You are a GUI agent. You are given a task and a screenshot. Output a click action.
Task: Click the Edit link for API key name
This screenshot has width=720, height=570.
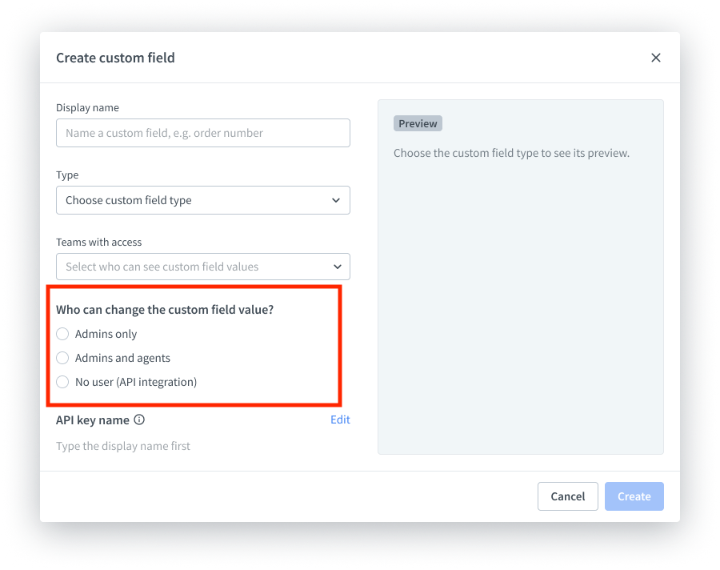(340, 419)
